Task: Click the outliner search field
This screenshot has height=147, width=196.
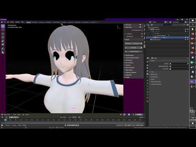Action: (x=167, y=25)
